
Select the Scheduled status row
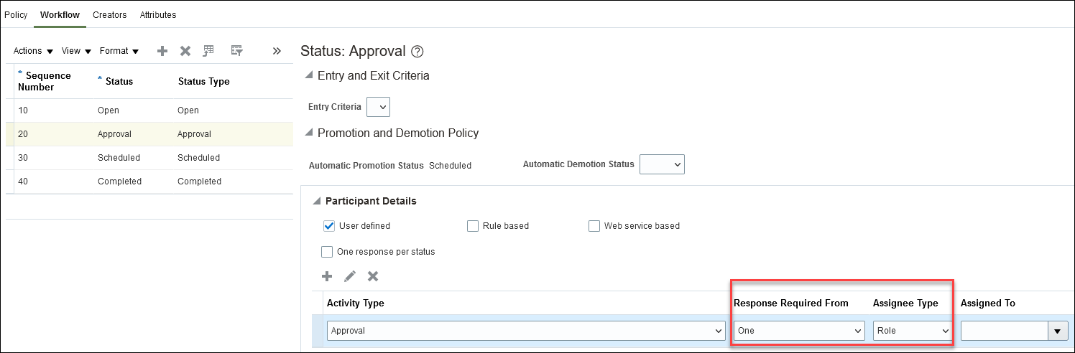pos(119,158)
